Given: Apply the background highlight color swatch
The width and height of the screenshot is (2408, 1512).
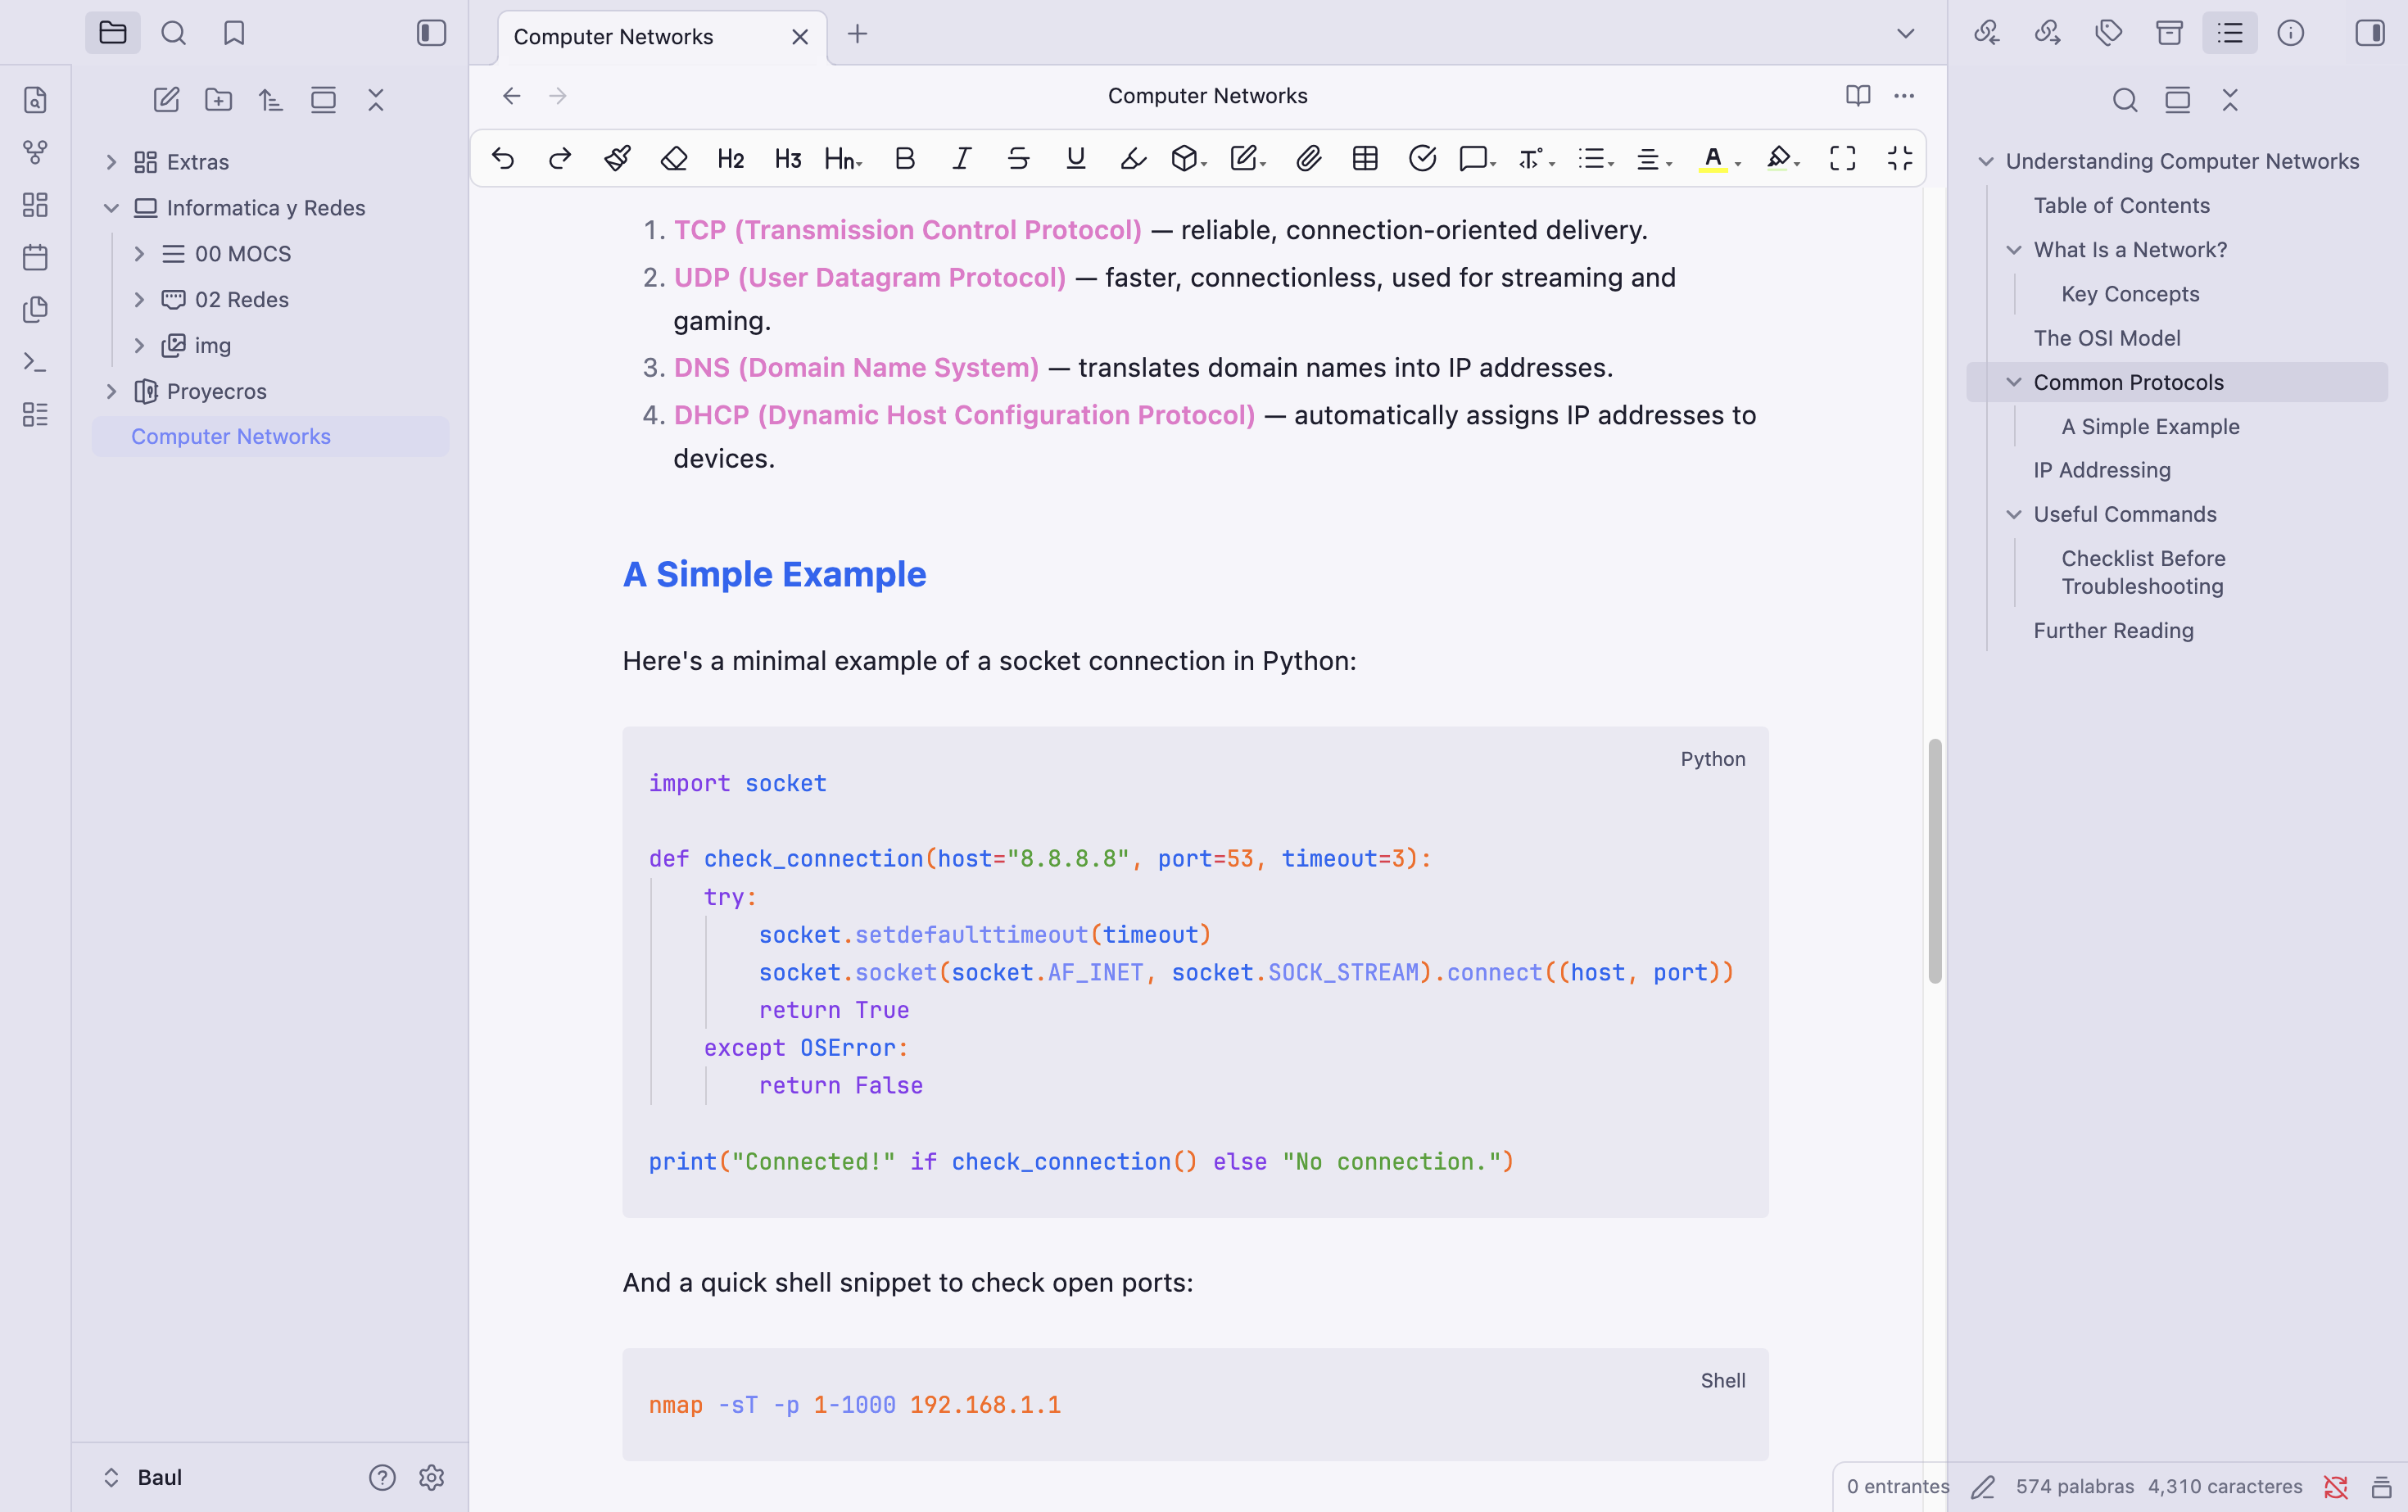Looking at the screenshot, I should click(x=1778, y=158).
